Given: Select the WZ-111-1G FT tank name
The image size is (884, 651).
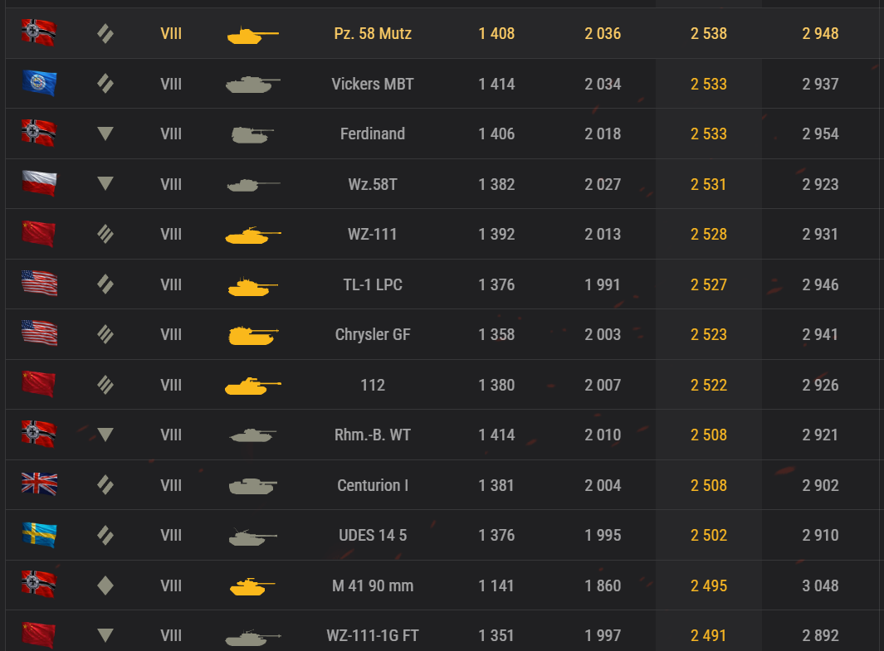Looking at the screenshot, I should 373,636.
